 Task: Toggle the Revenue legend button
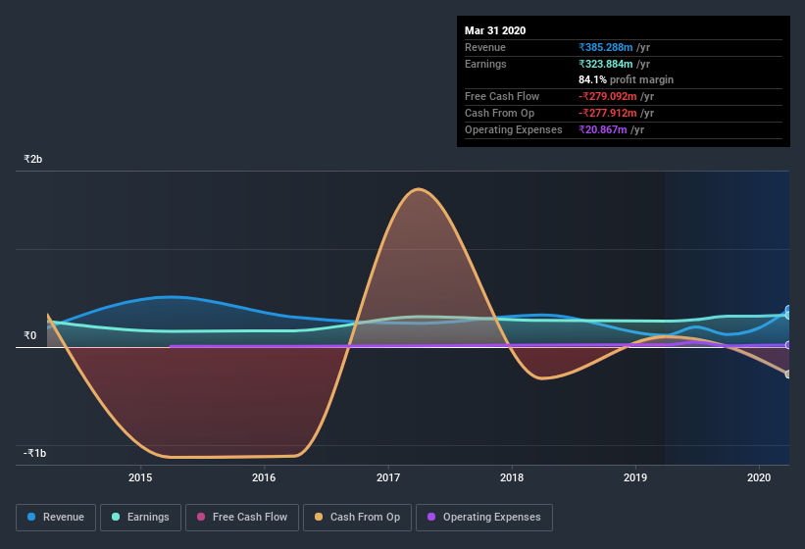coord(56,518)
